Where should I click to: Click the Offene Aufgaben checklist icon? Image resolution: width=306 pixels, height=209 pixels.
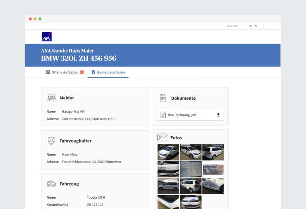click(x=48, y=72)
